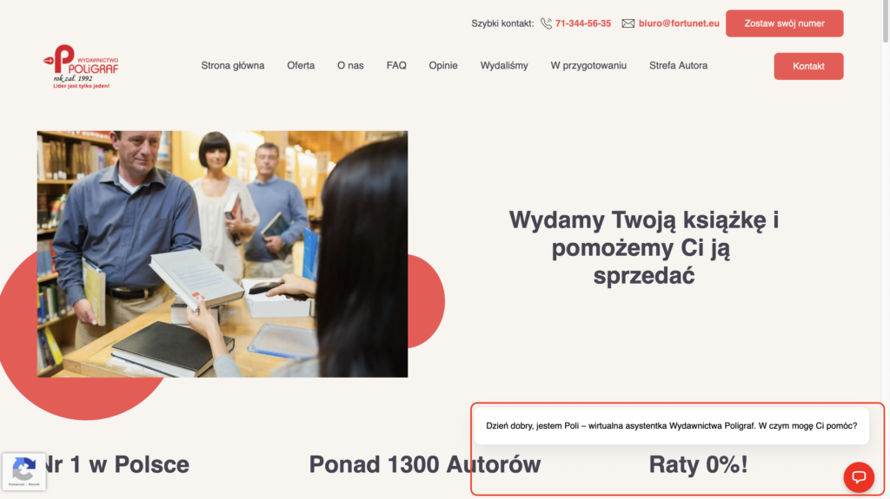Viewport: 890px width, 499px height.
Task: Open the O nas page
Action: coord(350,66)
